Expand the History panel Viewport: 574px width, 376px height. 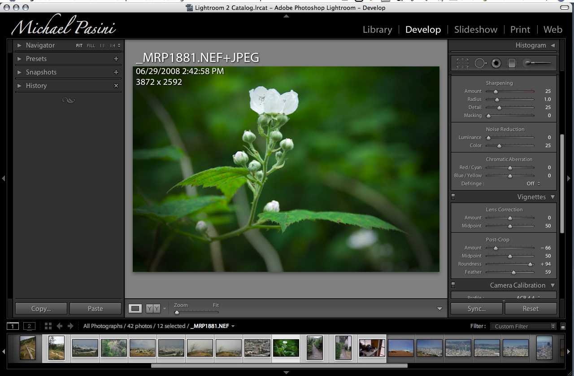(19, 86)
